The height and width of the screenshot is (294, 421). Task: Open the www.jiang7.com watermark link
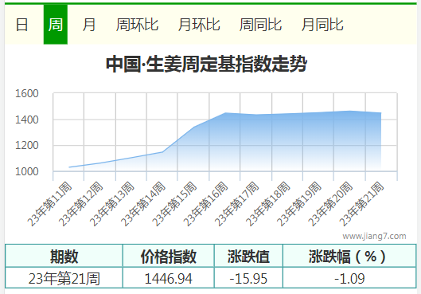coord(374,236)
